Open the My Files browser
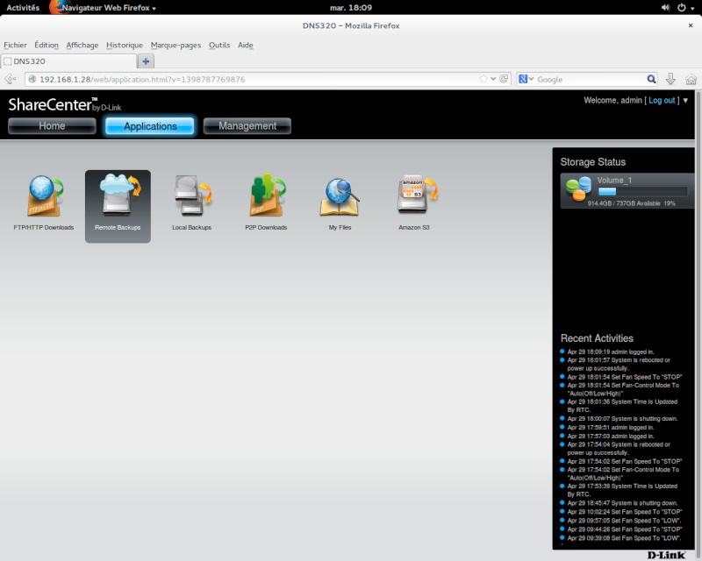702x561 pixels. [340, 202]
